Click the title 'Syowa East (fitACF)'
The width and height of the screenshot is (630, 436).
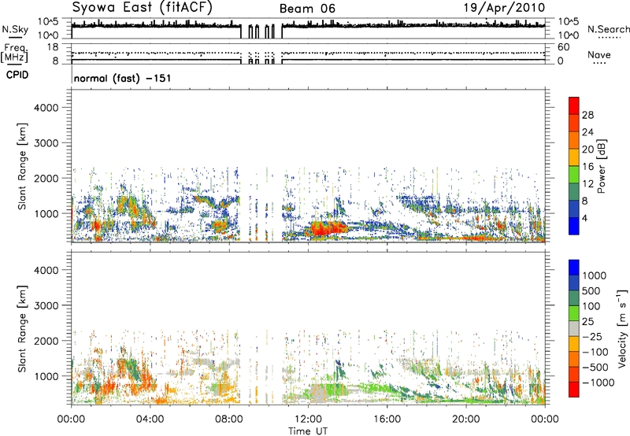click(142, 8)
